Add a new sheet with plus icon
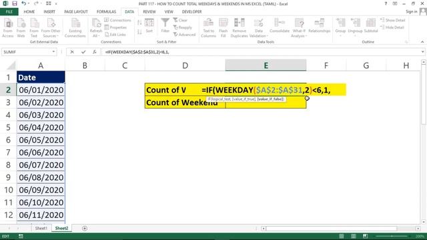Image resolution: width=427 pixels, height=240 pixels. coord(85,228)
